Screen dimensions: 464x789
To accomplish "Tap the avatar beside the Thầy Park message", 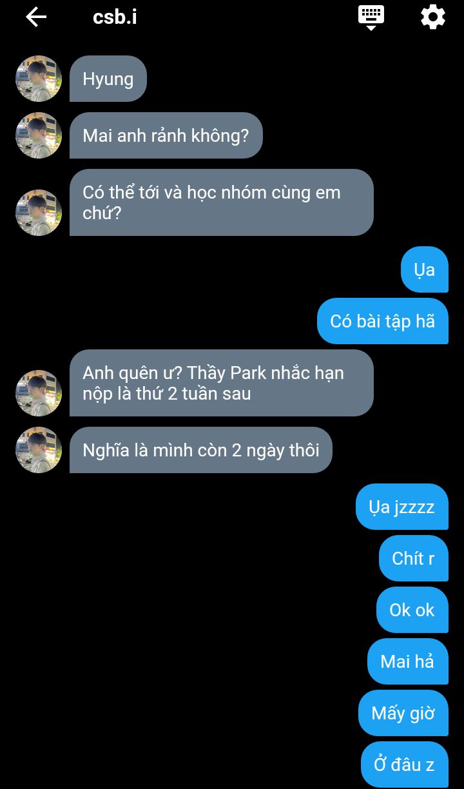I will pos(39,393).
